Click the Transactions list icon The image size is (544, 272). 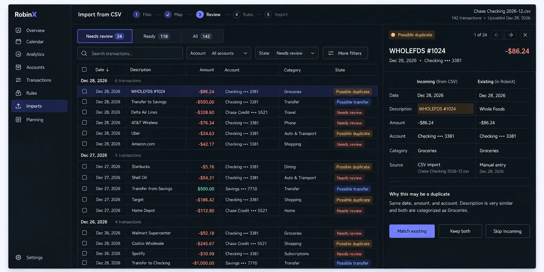click(x=18, y=80)
